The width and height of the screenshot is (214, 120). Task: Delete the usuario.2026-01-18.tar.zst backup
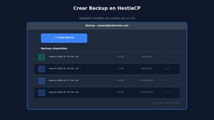pos(169,69)
